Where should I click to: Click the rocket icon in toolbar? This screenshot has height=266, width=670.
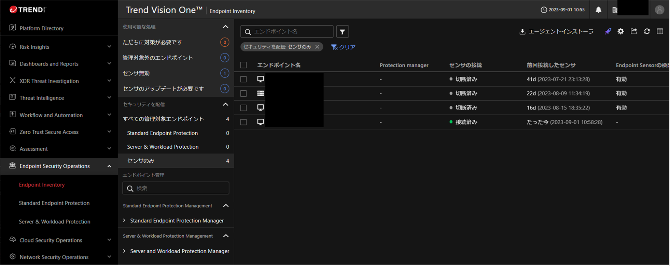click(608, 31)
